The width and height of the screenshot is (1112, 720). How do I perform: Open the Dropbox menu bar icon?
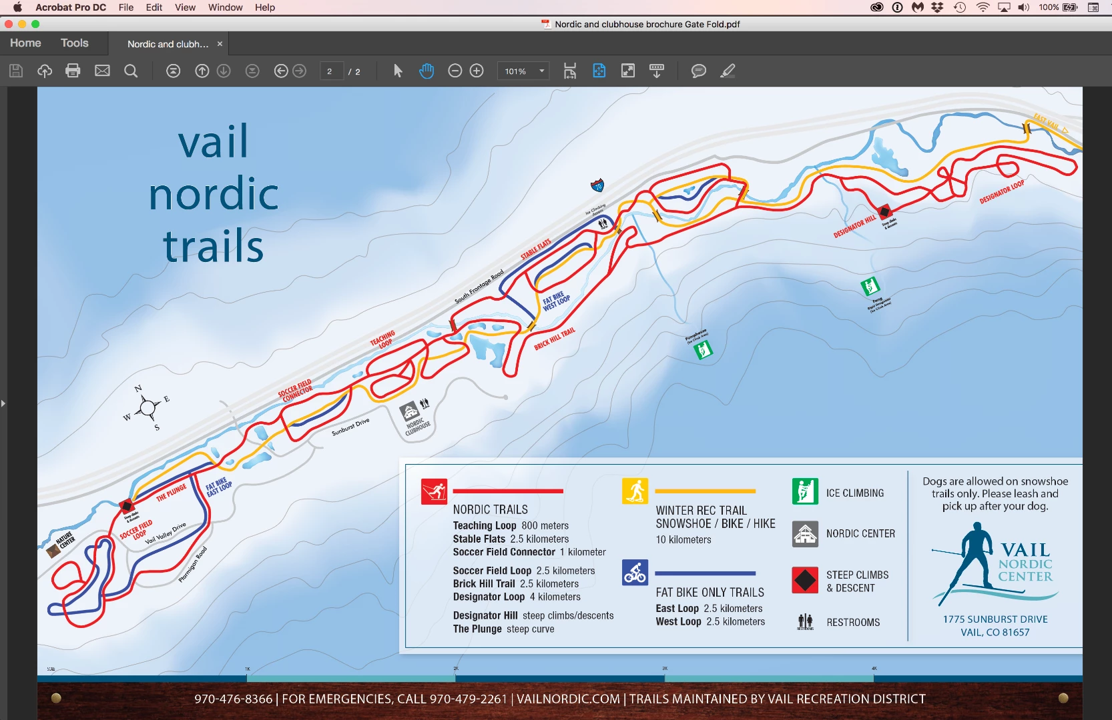(938, 7)
